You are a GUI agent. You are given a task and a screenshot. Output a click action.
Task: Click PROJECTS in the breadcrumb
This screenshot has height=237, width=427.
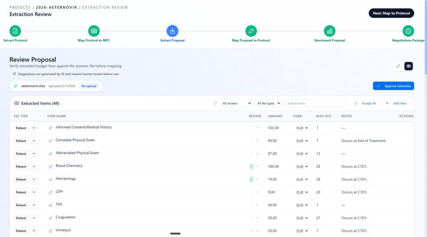[20, 8]
